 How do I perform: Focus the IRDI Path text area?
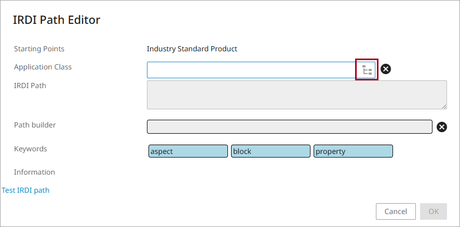tap(296, 95)
